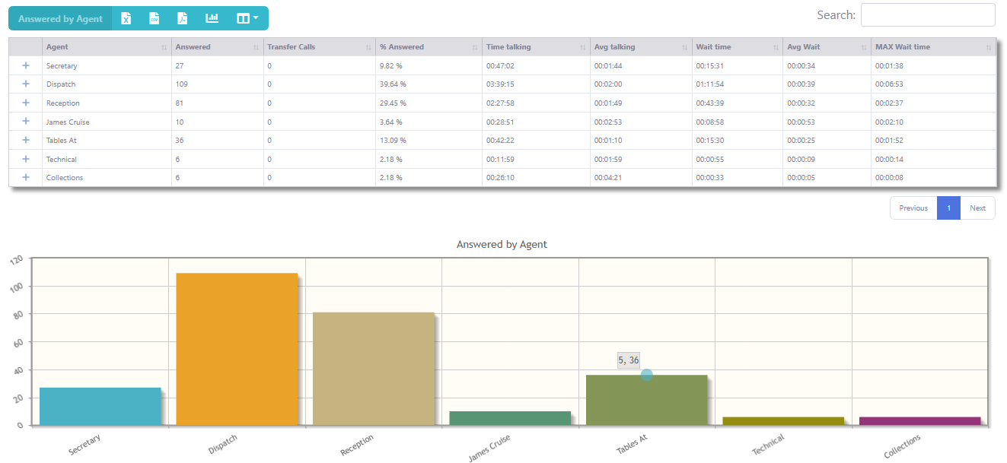Sort by MAX Wait time column
1007x463 pixels.
click(x=932, y=47)
